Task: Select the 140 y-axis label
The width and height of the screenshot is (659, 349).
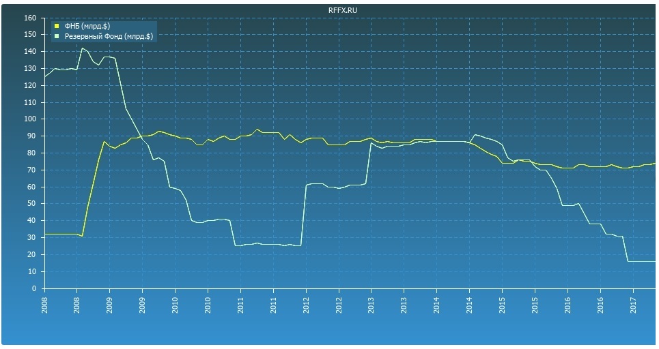Action: [x=29, y=52]
